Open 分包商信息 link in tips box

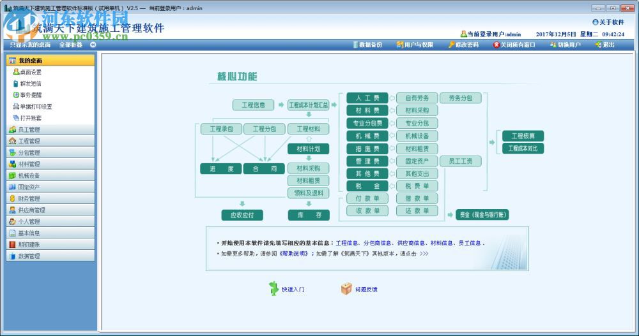click(378, 243)
